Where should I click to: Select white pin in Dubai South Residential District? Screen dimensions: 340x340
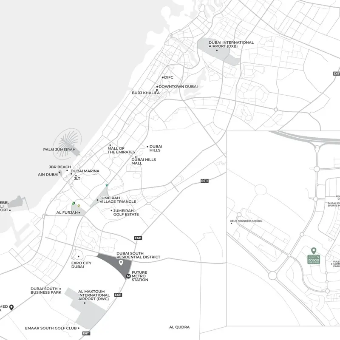(121, 262)
